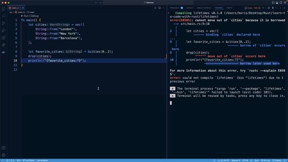Viewport: 288px width, 162px height.
Task: Create a new terminal with the plus icon
Action: coord(263,8)
